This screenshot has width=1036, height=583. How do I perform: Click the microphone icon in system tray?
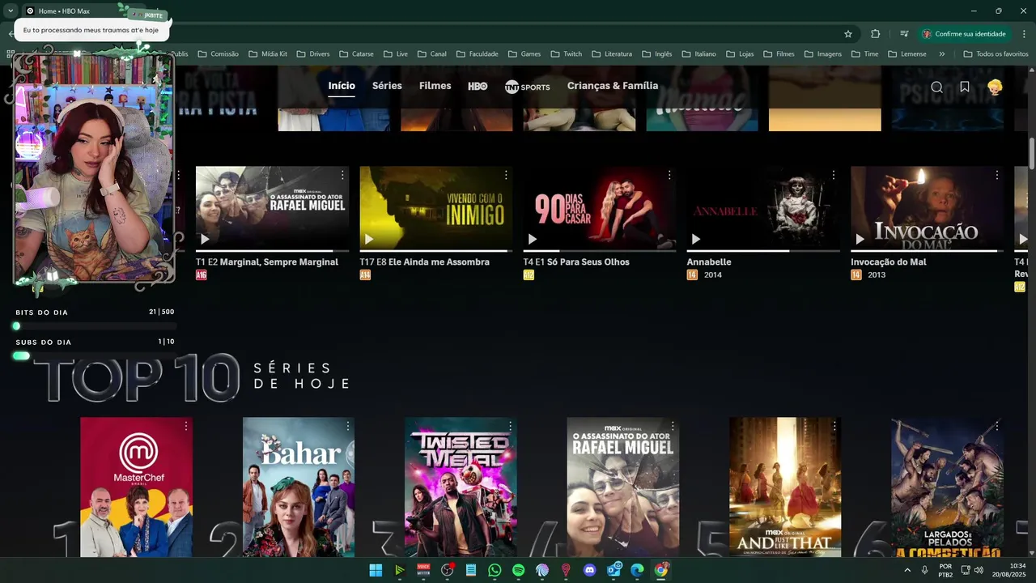click(924, 570)
